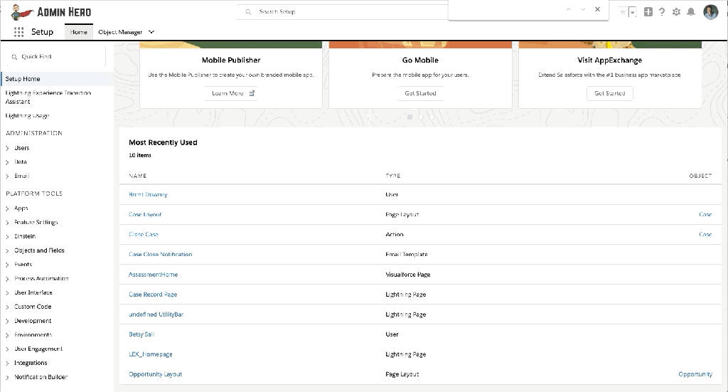Image resolution: width=728 pixels, height=392 pixels.
Task: Go to previous find result arrow
Action: [568, 9]
